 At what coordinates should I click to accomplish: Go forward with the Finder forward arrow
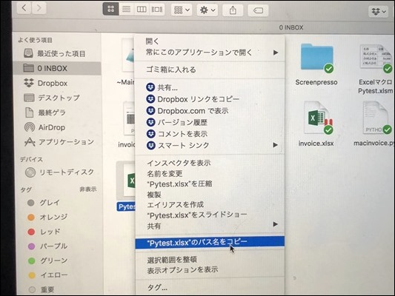tap(39, 8)
